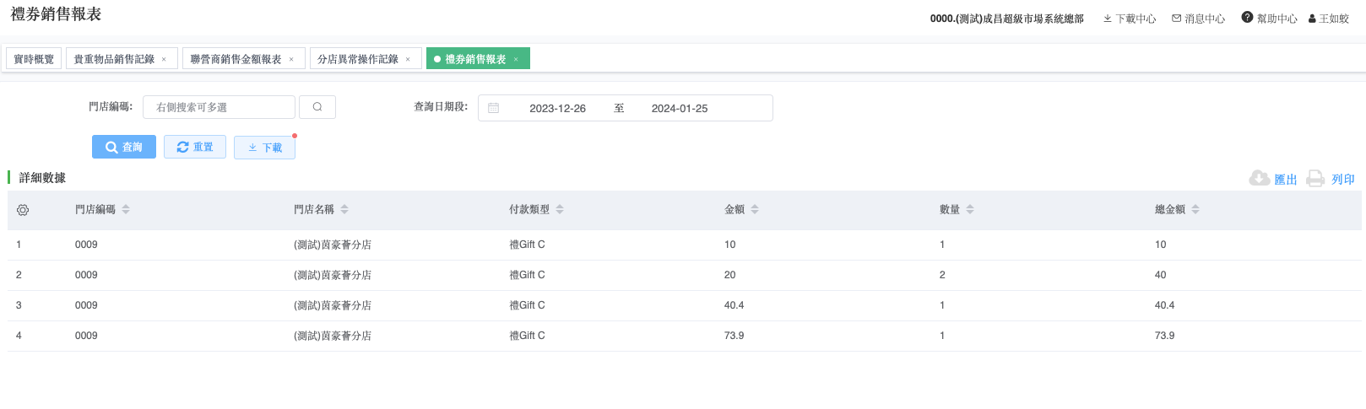Click the 重置 reset button
This screenshot has height=409, width=1366.
[195, 147]
